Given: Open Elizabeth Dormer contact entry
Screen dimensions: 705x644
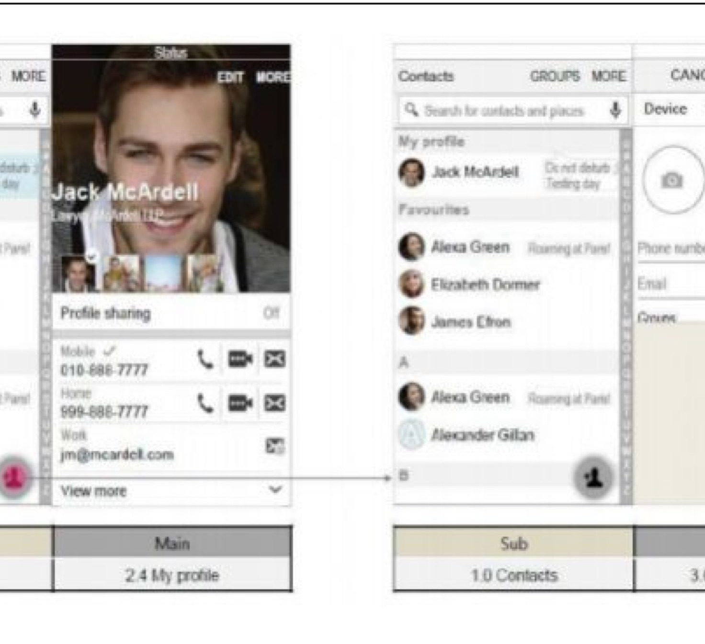Looking at the screenshot, I should pos(485,284).
